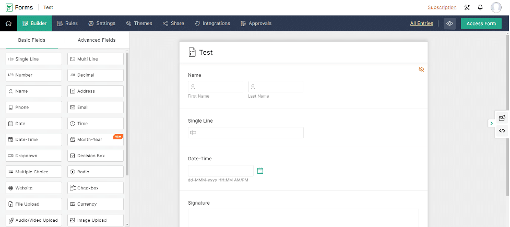
Task: Add a Phone field
Action: coord(33,107)
